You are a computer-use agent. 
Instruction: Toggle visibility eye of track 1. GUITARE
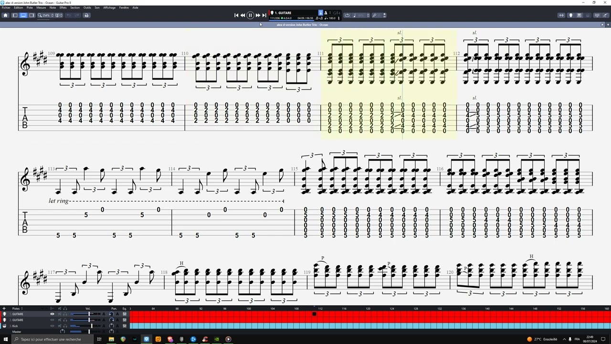click(52, 314)
